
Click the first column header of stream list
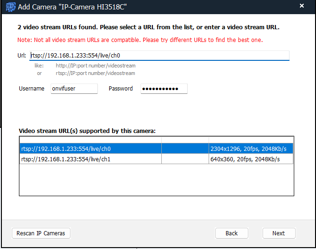90,140
